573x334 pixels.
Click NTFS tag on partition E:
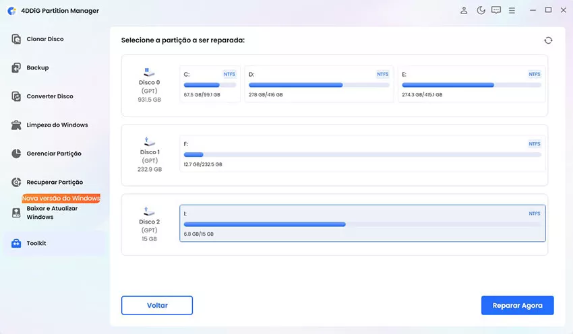point(535,74)
